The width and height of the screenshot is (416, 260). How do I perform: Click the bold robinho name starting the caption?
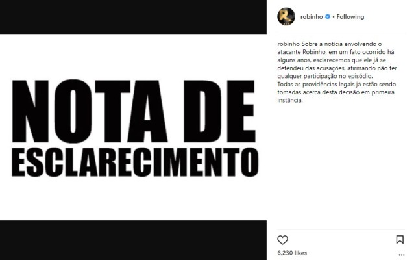(x=288, y=44)
